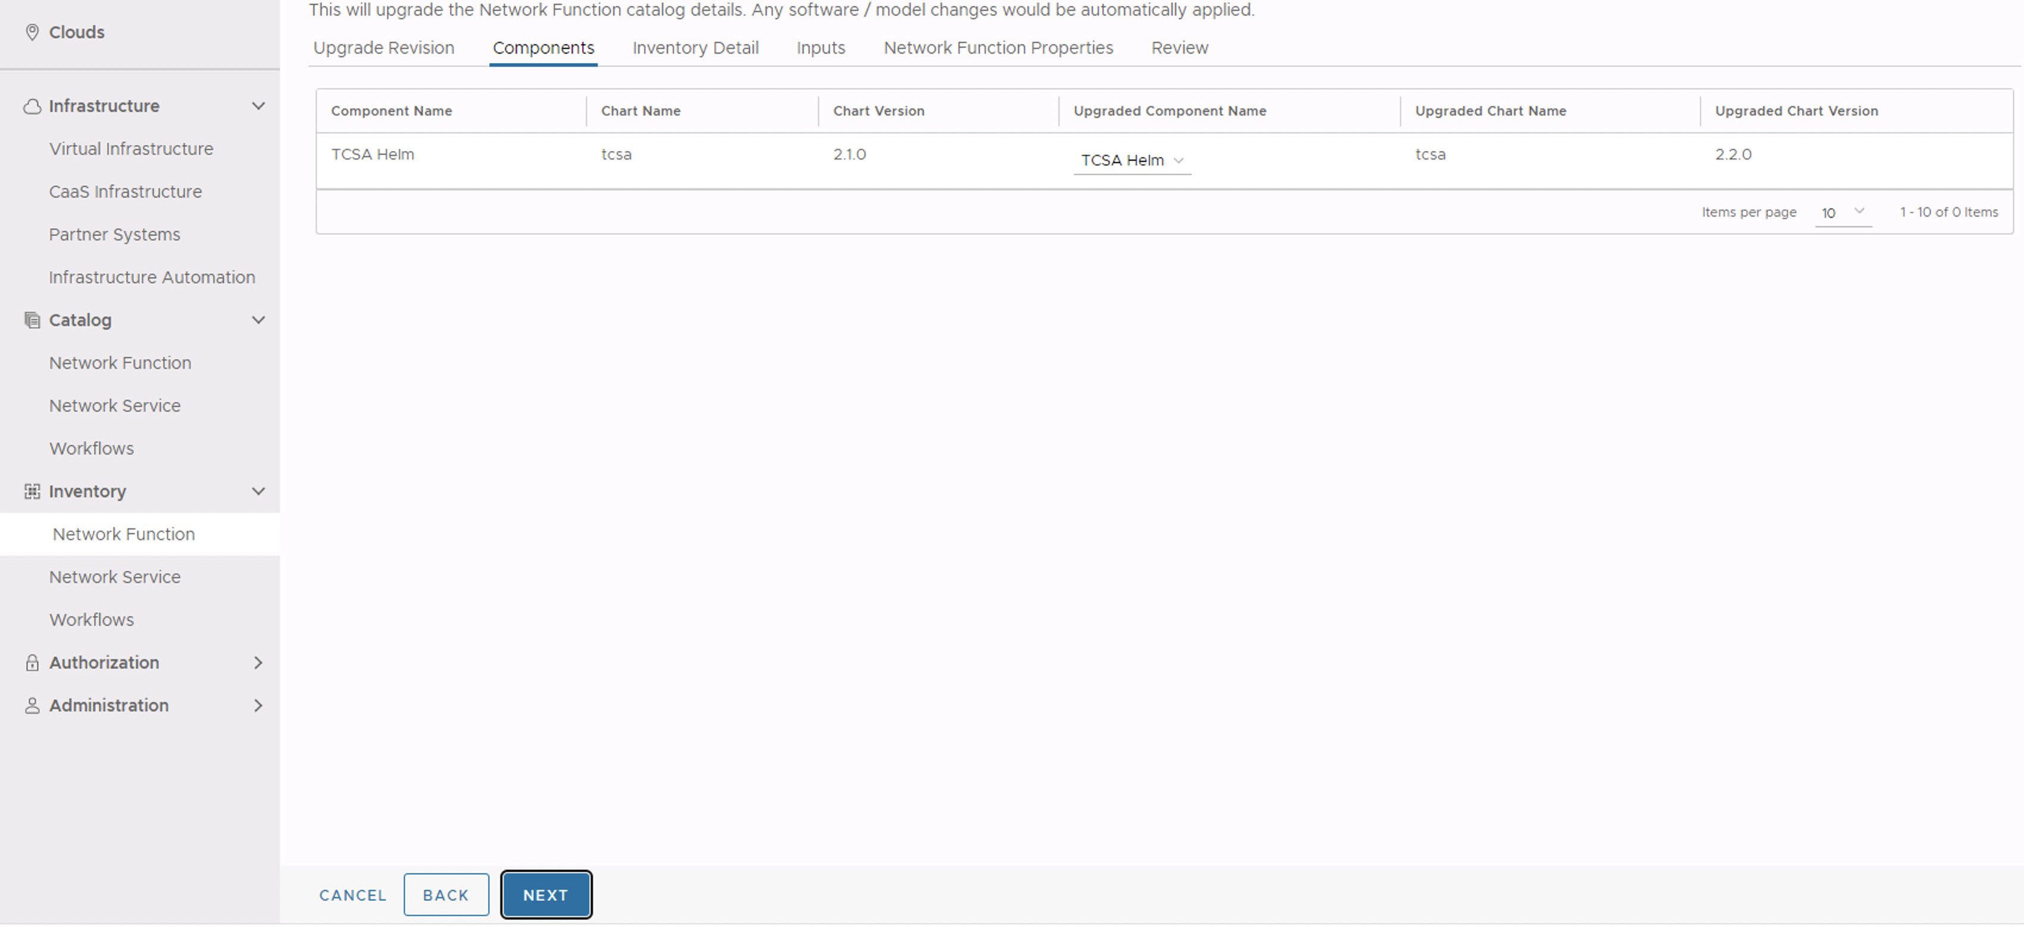Click the tcsa Chart Name cell
2024x927 pixels.
617,155
